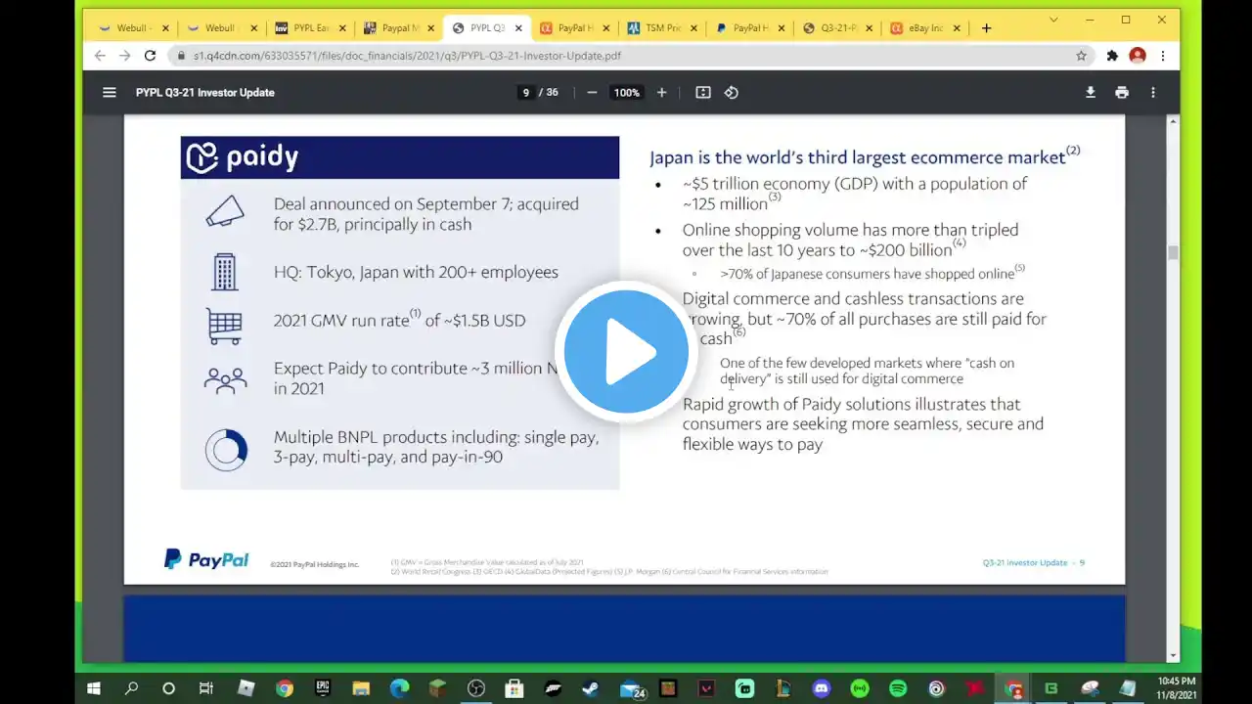Download the PDF file
The image size is (1252, 704).
(1091, 93)
